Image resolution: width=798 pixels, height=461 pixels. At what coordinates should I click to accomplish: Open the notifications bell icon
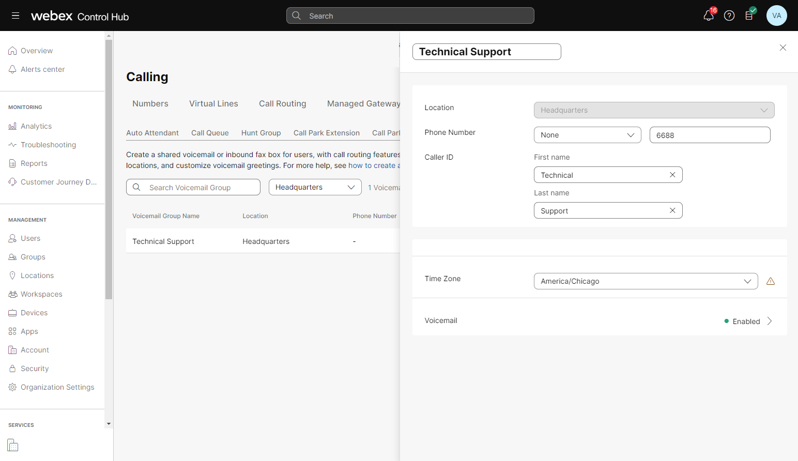(x=709, y=16)
